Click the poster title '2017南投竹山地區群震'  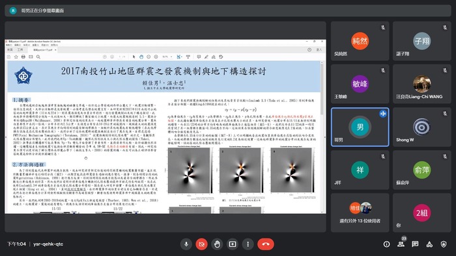point(164,71)
